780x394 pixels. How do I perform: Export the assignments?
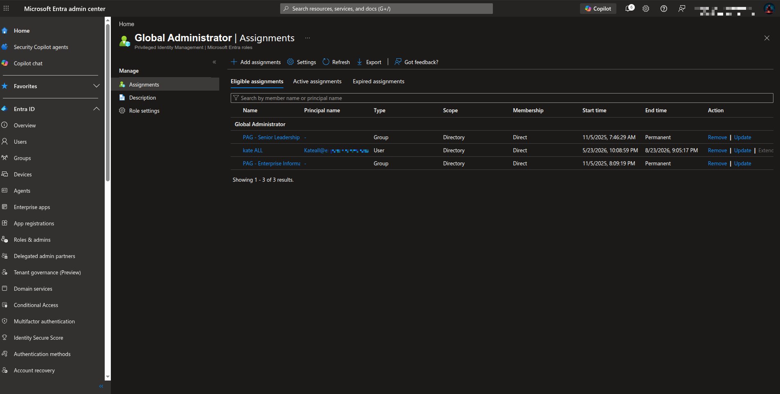click(369, 62)
